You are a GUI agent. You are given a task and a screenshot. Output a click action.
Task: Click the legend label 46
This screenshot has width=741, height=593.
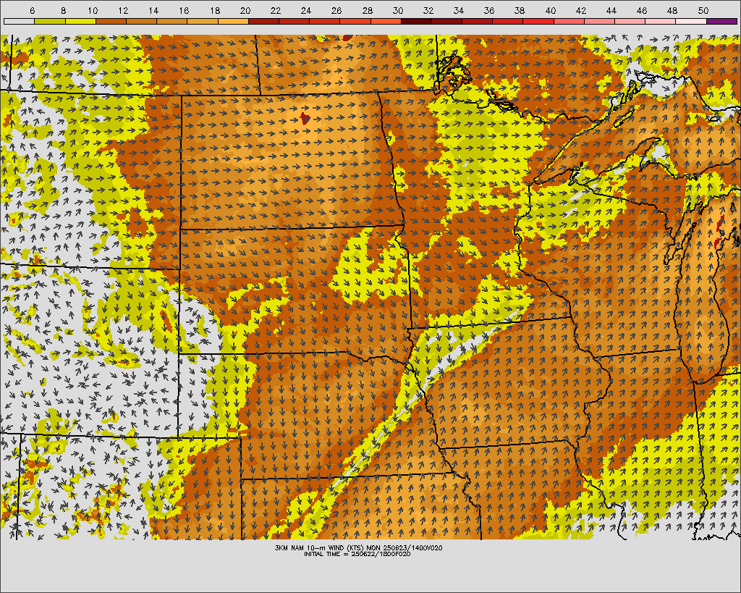coord(642,10)
